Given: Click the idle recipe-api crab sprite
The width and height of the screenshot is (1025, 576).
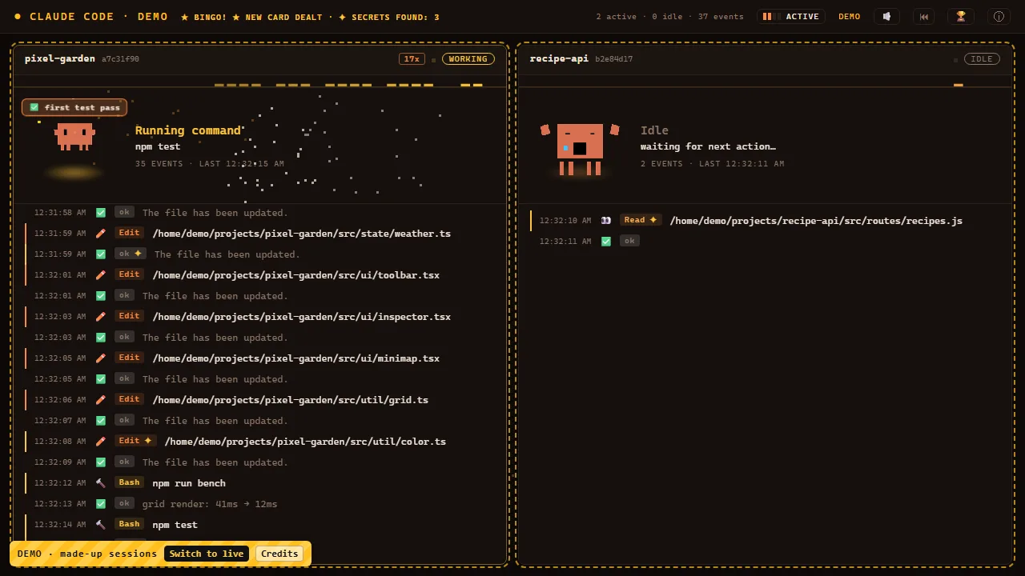Looking at the screenshot, I should tap(580, 149).
